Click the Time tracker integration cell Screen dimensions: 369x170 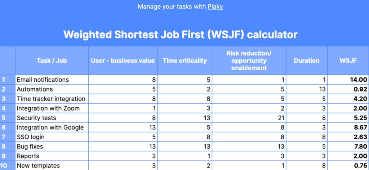click(x=51, y=99)
